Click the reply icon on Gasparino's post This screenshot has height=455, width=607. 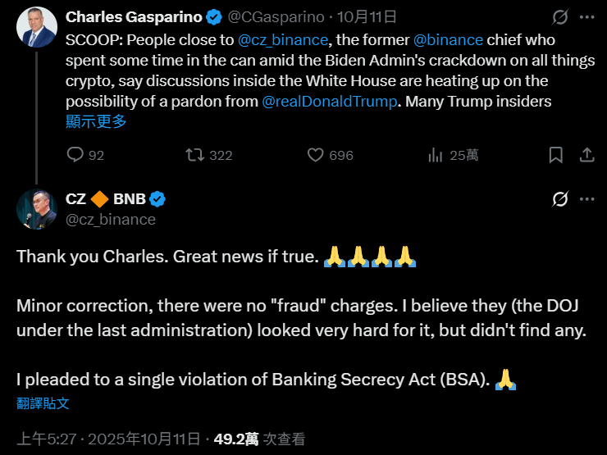pos(75,155)
